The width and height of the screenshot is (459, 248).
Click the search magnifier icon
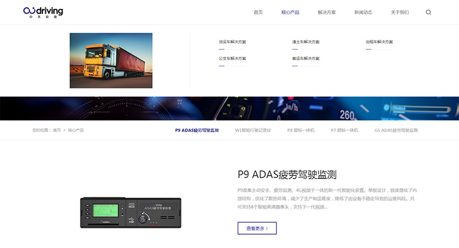[x=429, y=12]
